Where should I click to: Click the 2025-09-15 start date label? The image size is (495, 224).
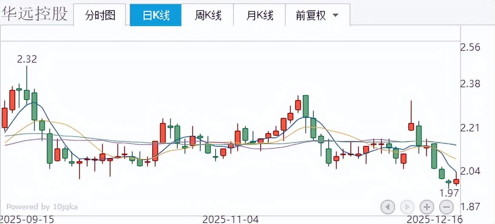tap(27, 219)
